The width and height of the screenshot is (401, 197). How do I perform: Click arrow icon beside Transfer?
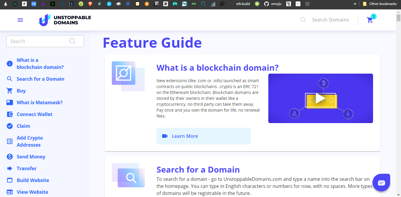pyautogui.click(x=10, y=168)
